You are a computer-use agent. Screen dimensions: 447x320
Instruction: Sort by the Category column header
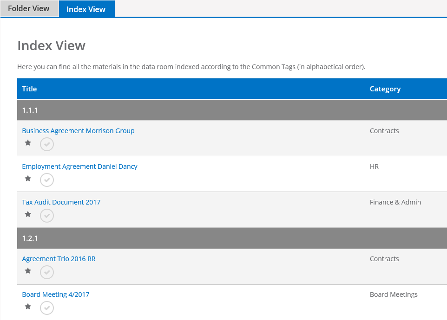point(385,89)
